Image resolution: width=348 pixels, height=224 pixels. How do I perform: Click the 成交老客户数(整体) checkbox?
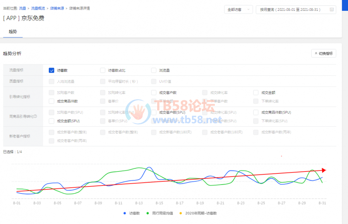tap(103, 132)
